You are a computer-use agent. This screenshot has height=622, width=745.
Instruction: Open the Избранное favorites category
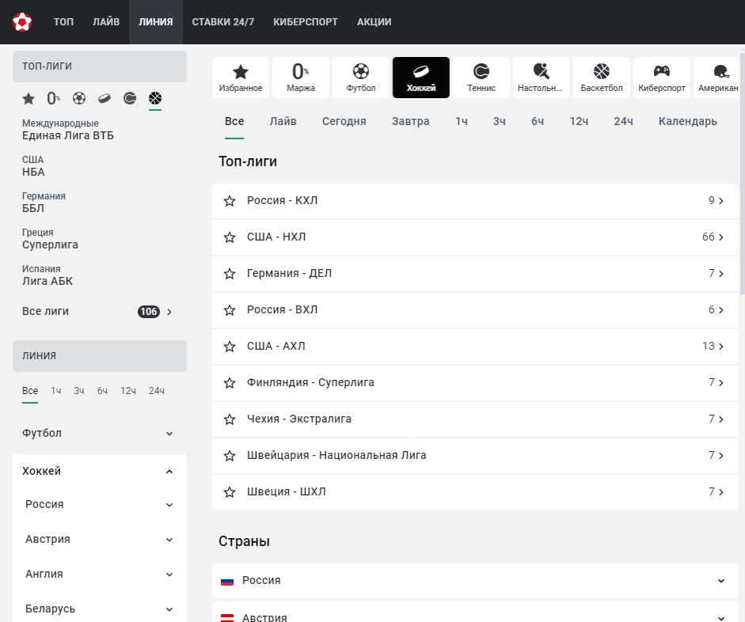[241, 78]
